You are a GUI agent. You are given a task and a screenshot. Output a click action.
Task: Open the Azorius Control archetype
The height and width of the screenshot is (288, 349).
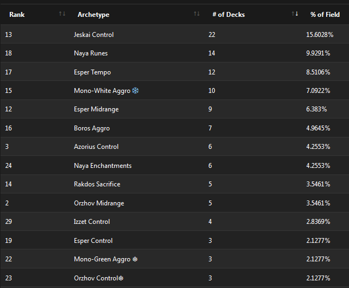click(x=96, y=147)
